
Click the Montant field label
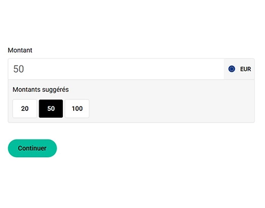click(x=20, y=50)
